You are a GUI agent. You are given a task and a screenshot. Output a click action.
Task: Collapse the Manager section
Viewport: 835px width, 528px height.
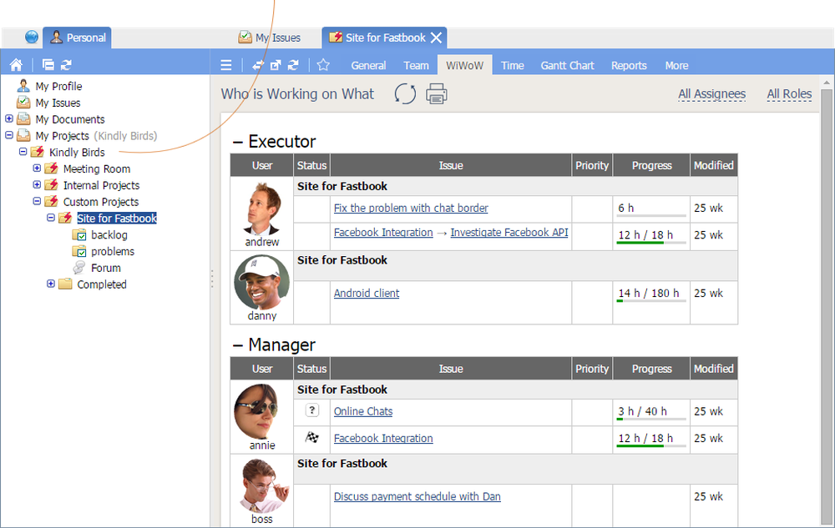click(x=238, y=345)
